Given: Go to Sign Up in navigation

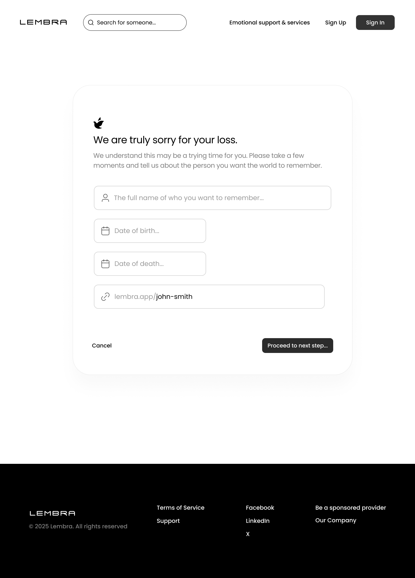Looking at the screenshot, I should (x=335, y=23).
